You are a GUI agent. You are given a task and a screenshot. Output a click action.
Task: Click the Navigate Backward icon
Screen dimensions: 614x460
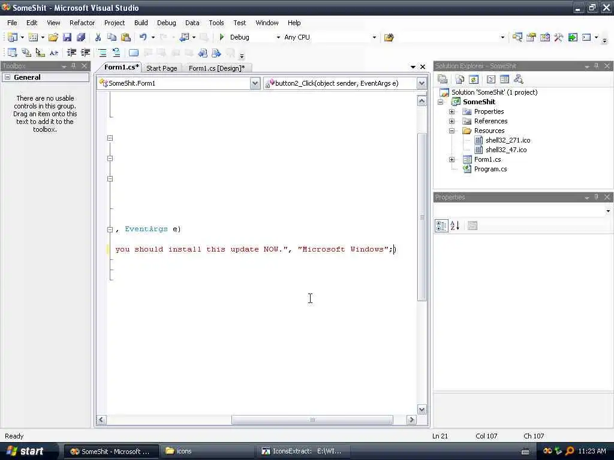click(184, 37)
